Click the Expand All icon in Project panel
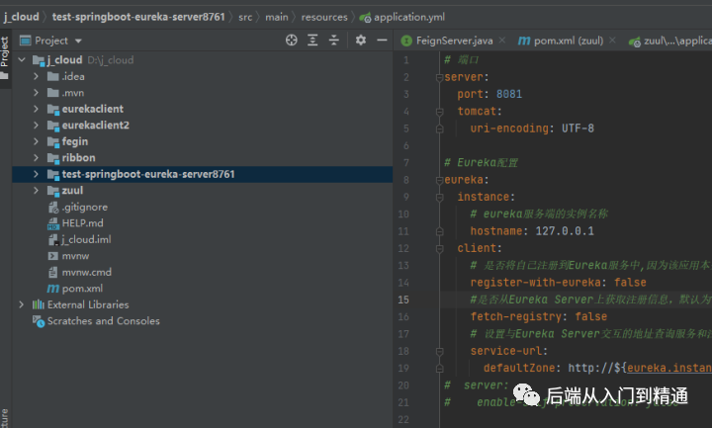The image size is (712, 428). [x=312, y=41]
